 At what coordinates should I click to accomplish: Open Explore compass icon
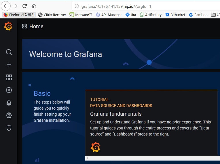9,90
